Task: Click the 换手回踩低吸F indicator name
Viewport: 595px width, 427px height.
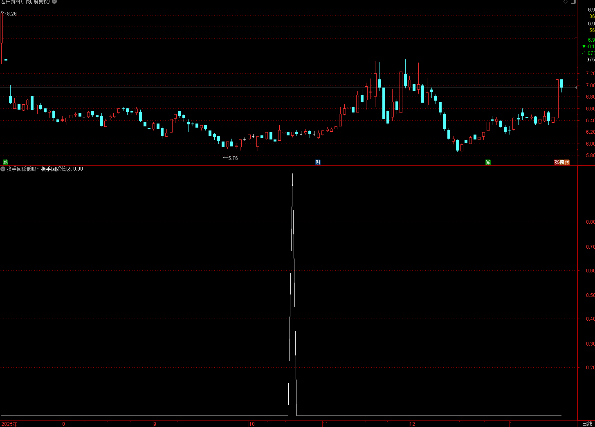Action: [x=23, y=169]
